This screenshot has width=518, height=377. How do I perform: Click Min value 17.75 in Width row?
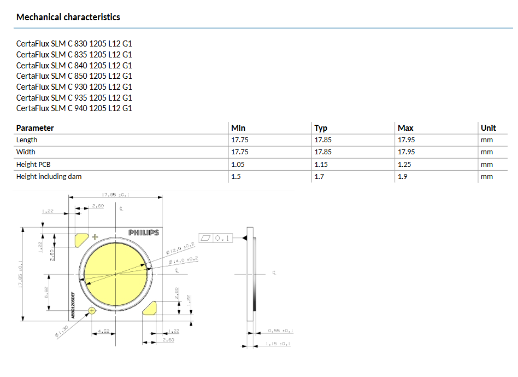pos(240,152)
